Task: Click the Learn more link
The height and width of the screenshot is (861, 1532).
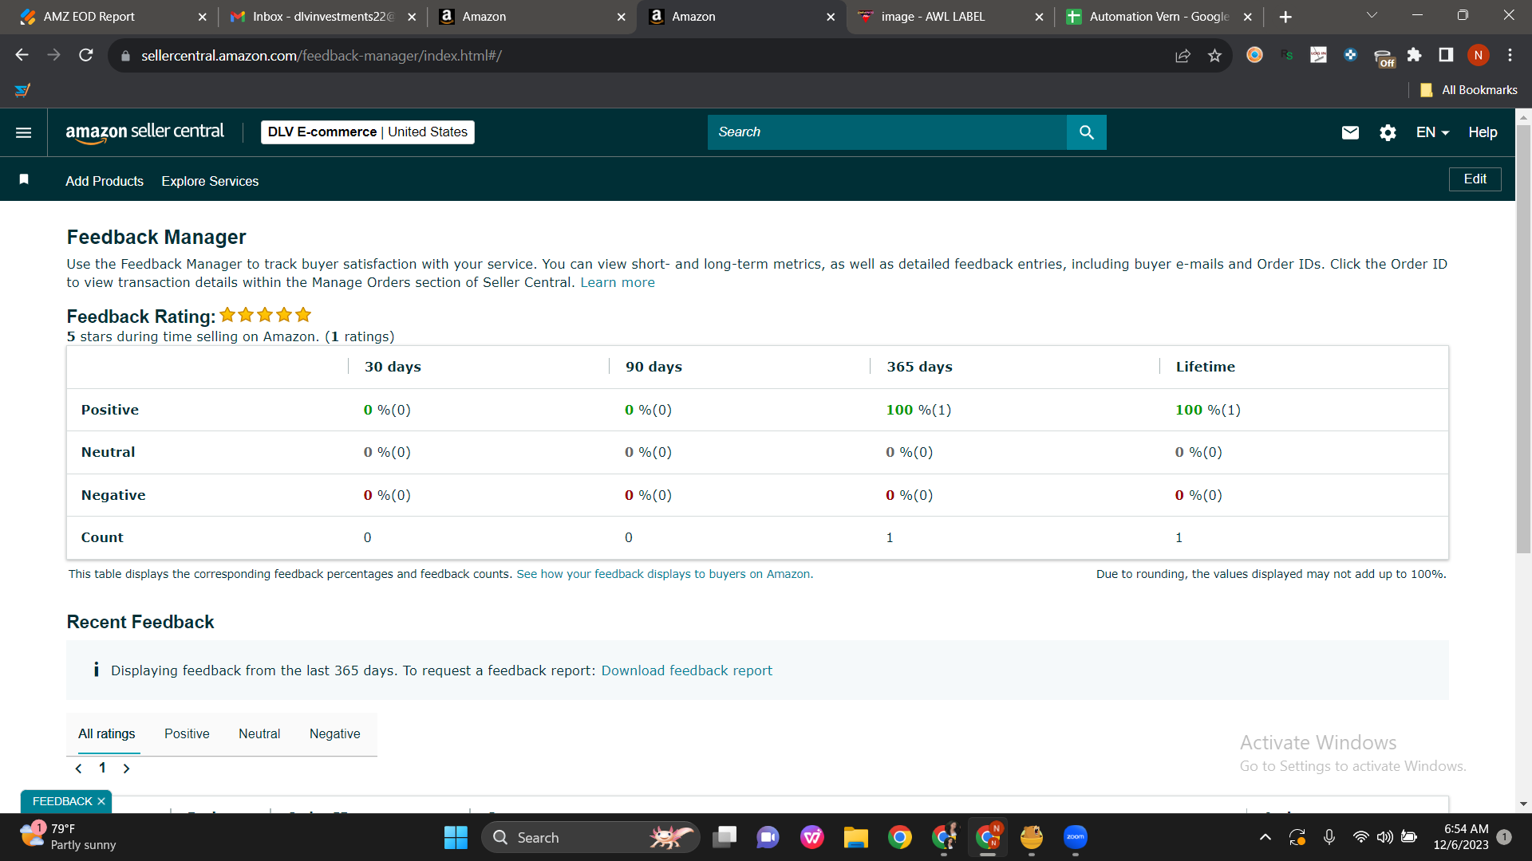Action: (618, 283)
